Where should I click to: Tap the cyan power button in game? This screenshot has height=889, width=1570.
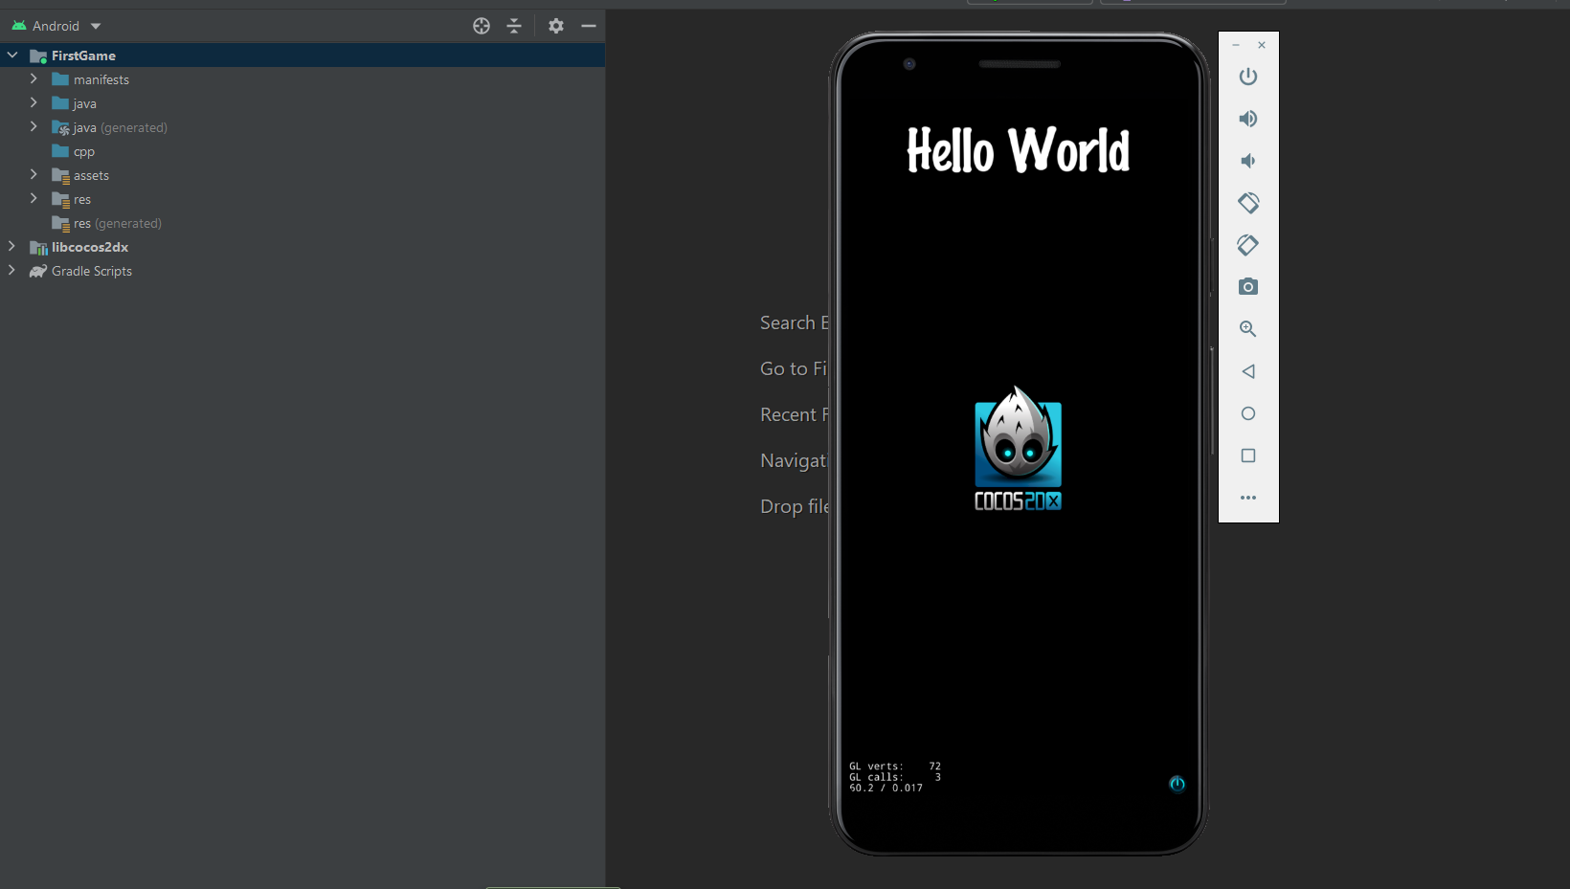coord(1177,784)
